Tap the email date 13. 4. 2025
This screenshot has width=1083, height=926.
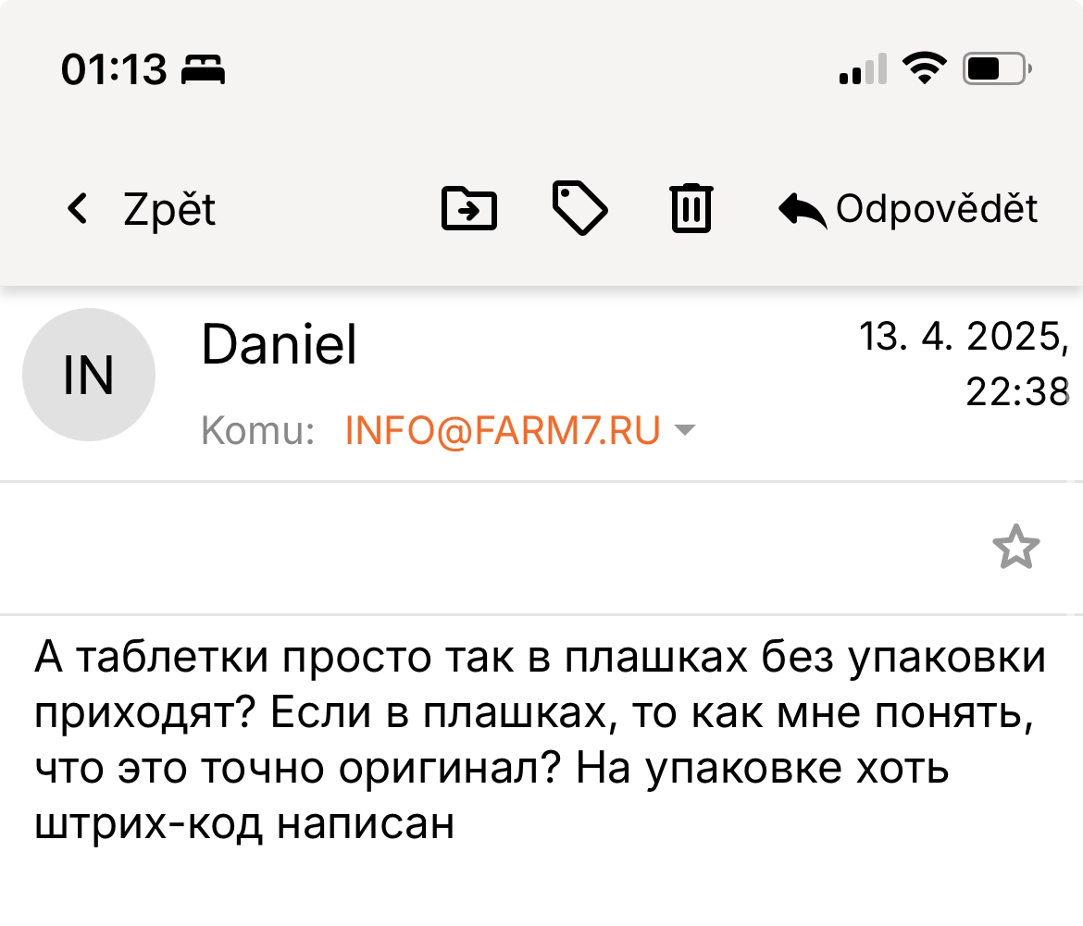pyautogui.click(x=964, y=336)
